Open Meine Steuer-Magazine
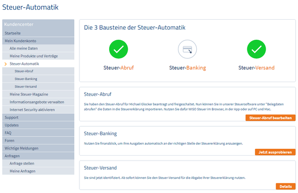 28,94
